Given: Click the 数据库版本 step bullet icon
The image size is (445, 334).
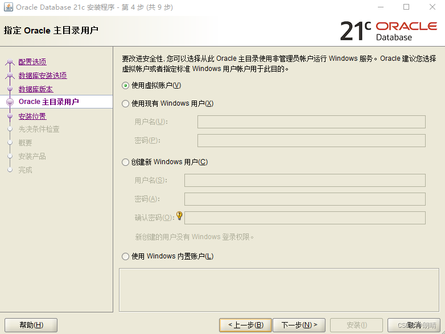Looking at the screenshot, I should click(x=10, y=89).
